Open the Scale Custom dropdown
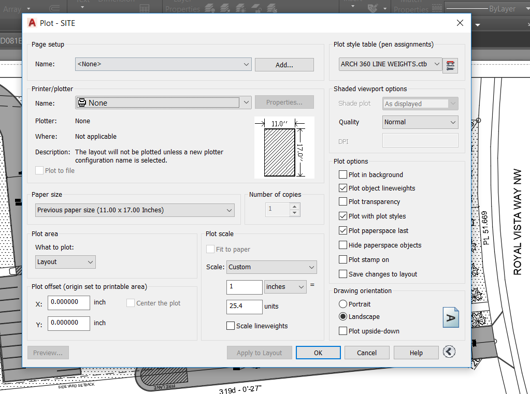Viewport: 530px width, 394px height. (x=271, y=267)
